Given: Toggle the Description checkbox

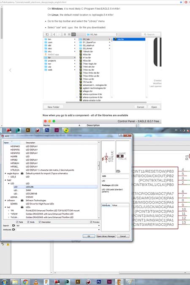Looking at the screenshot, I should pos(39,222).
